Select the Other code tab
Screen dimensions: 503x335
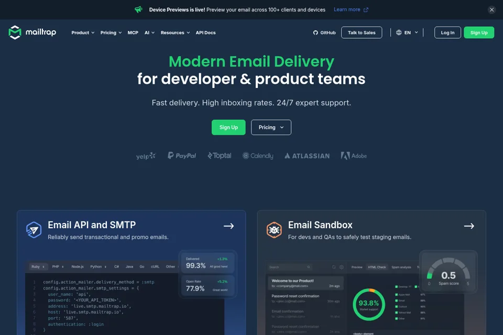[x=171, y=267]
